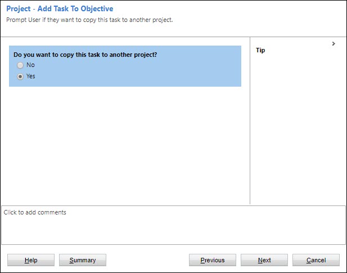
Task: Click the Tip heading in the side pane
Action: pos(260,50)
